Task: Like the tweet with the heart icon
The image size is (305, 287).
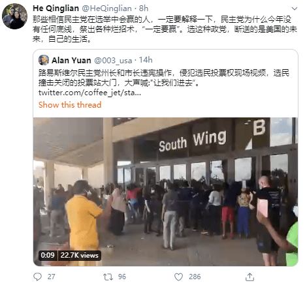Action: pos(178,277)
